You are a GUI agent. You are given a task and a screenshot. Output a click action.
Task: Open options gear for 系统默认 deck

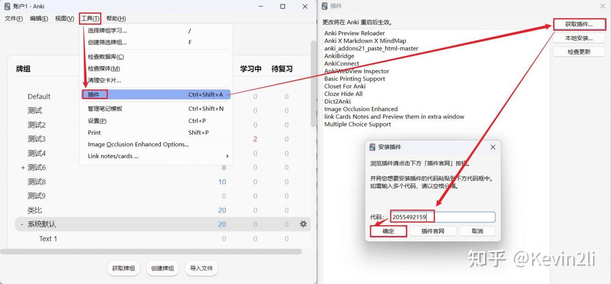pos(303,224)
